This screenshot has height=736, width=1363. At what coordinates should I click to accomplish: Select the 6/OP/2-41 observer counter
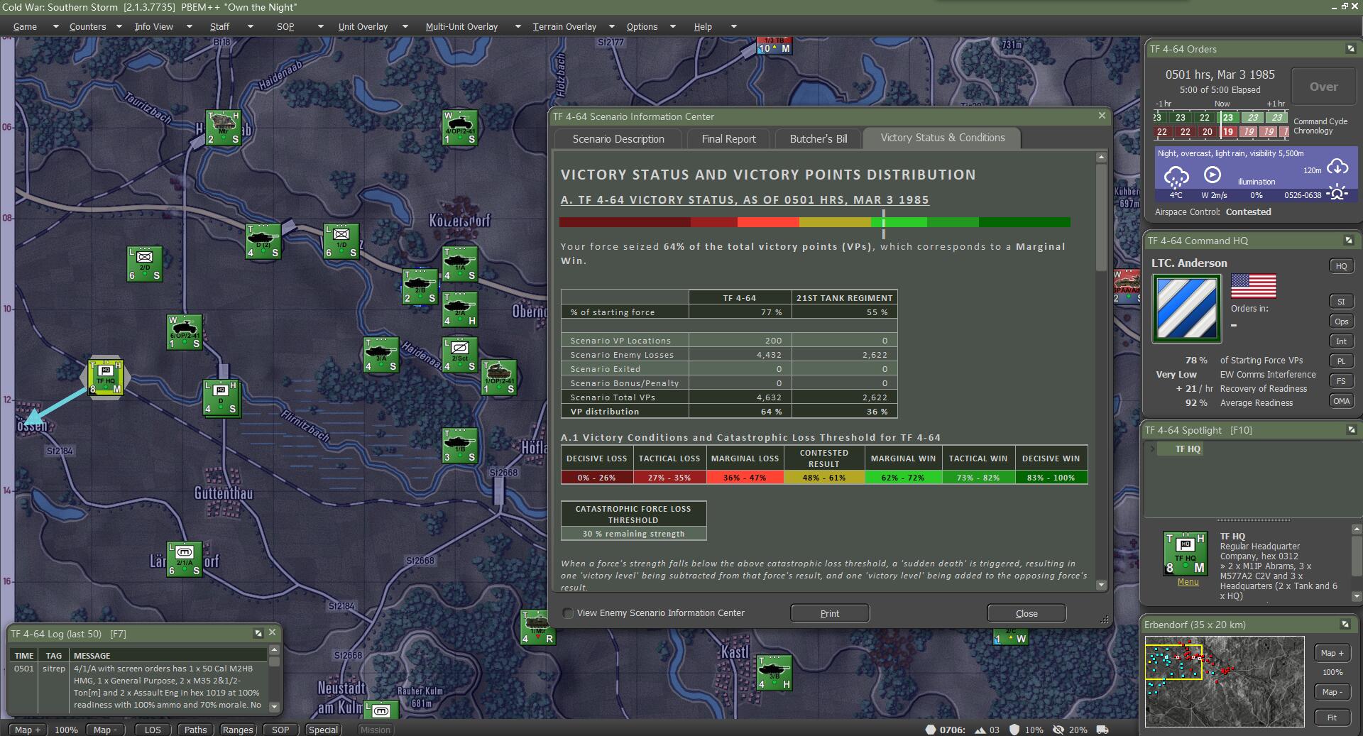pos(185,332)
